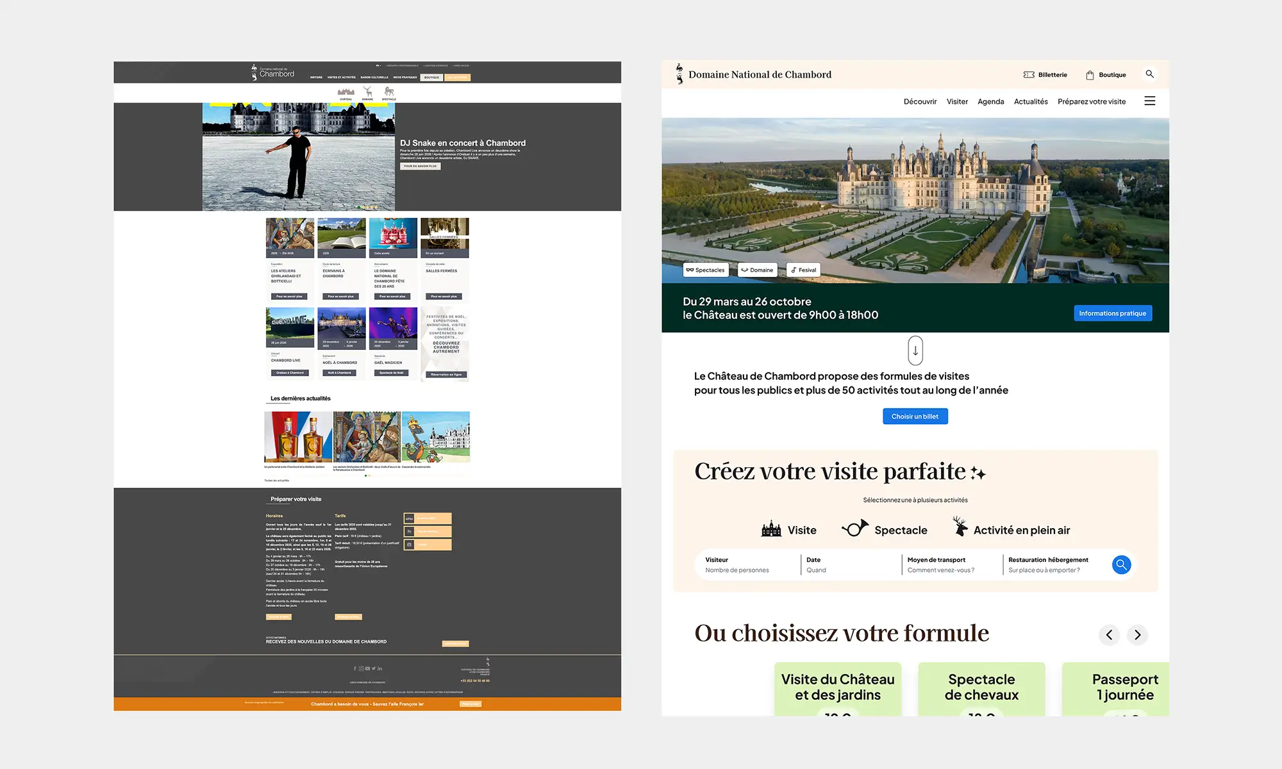Pick the deer icon for Activité en plein air
The width and height of the screenshot is (1282, 769).
coord(960,527)
